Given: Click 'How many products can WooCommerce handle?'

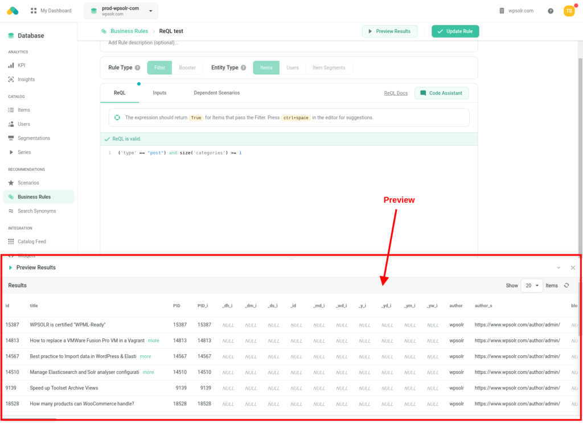Looking at the screenshot, I should 82,404.
